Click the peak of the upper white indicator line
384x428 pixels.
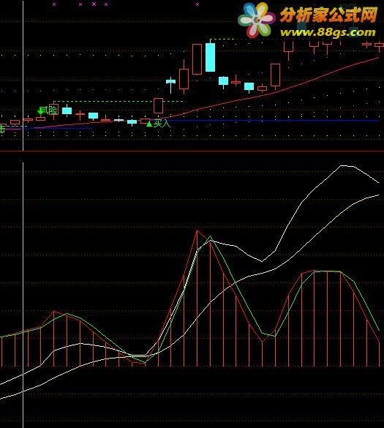point(341,165)
